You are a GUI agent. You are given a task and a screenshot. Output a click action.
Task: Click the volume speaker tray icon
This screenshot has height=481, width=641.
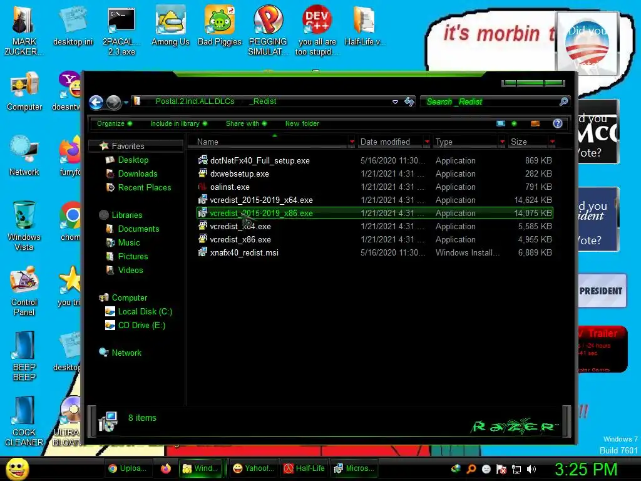531,469
